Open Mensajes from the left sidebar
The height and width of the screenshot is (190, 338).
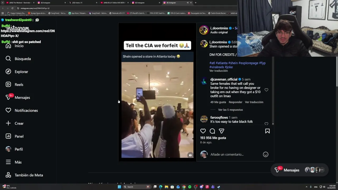point(18,97)
